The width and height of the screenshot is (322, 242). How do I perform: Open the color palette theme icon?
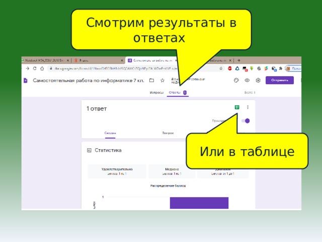pyautogui.click(x=236, y=81)
